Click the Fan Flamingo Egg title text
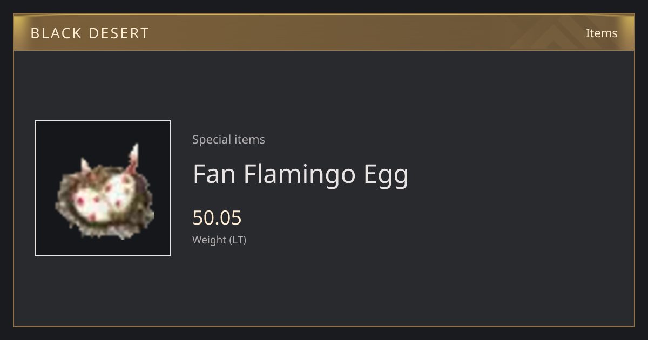The image size is (648, 340). 301,174
